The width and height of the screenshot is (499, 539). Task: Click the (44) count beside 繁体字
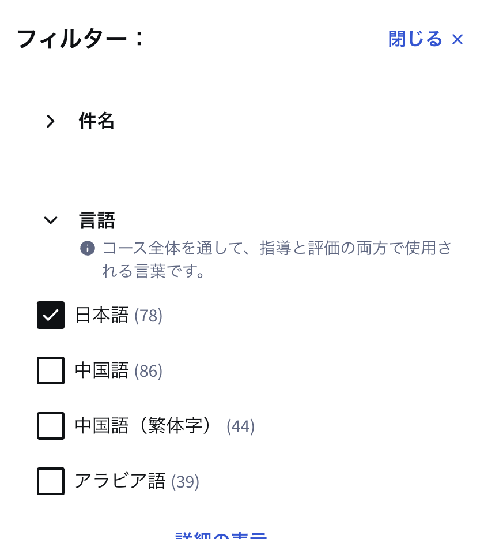click(x=240, y=426)
